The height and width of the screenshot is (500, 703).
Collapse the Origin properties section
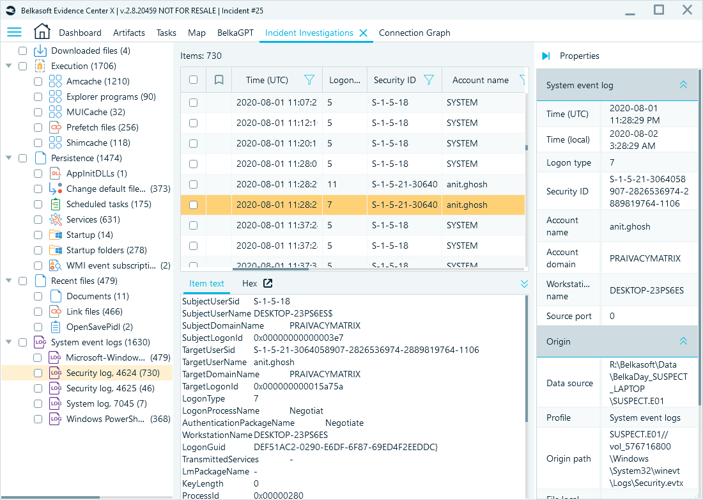(683, 341)
